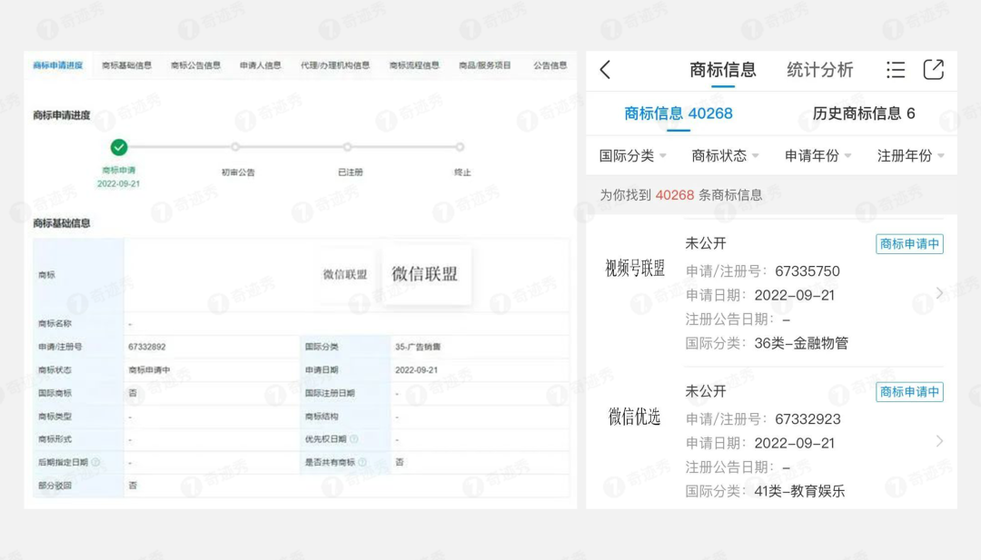The image size is (981, 560).
Task: Switch to the 公告信息 tab
Action: tap(550, 65)
